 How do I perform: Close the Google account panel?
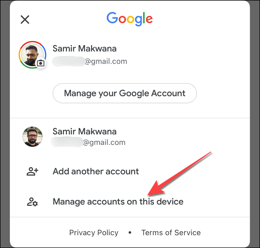coord(25,20)
